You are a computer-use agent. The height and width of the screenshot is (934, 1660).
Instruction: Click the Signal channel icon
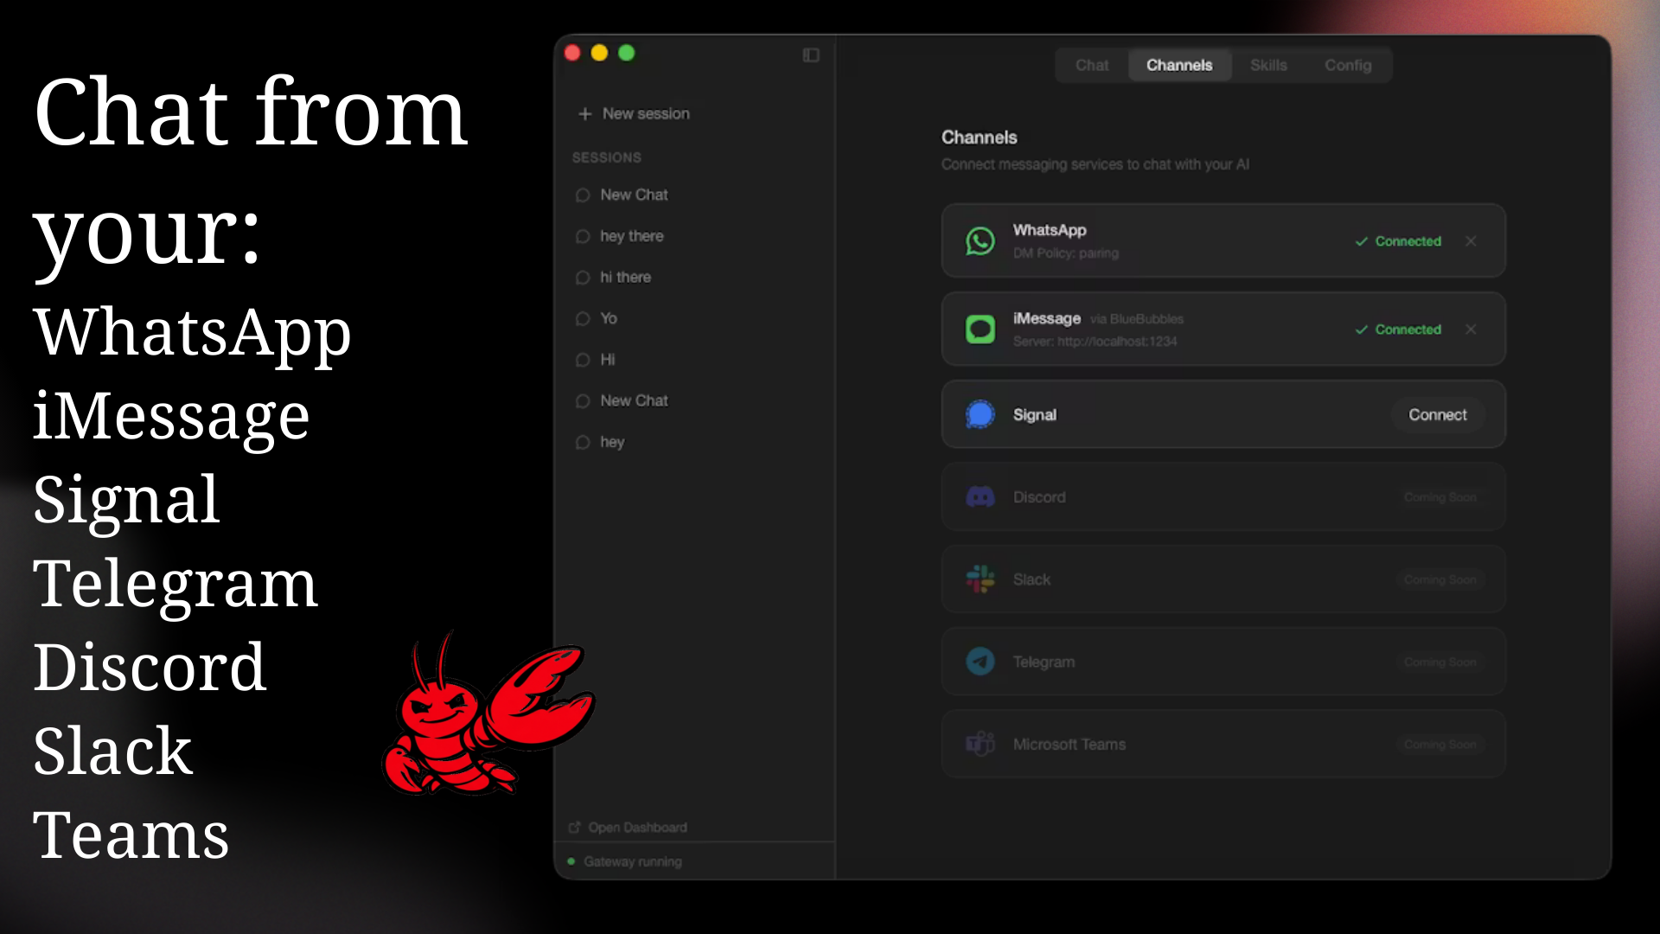(980, 414)
